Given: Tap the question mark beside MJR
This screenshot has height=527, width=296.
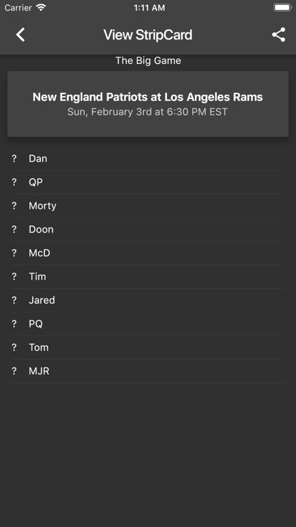Looking at the screenshot, I should 14,371.
